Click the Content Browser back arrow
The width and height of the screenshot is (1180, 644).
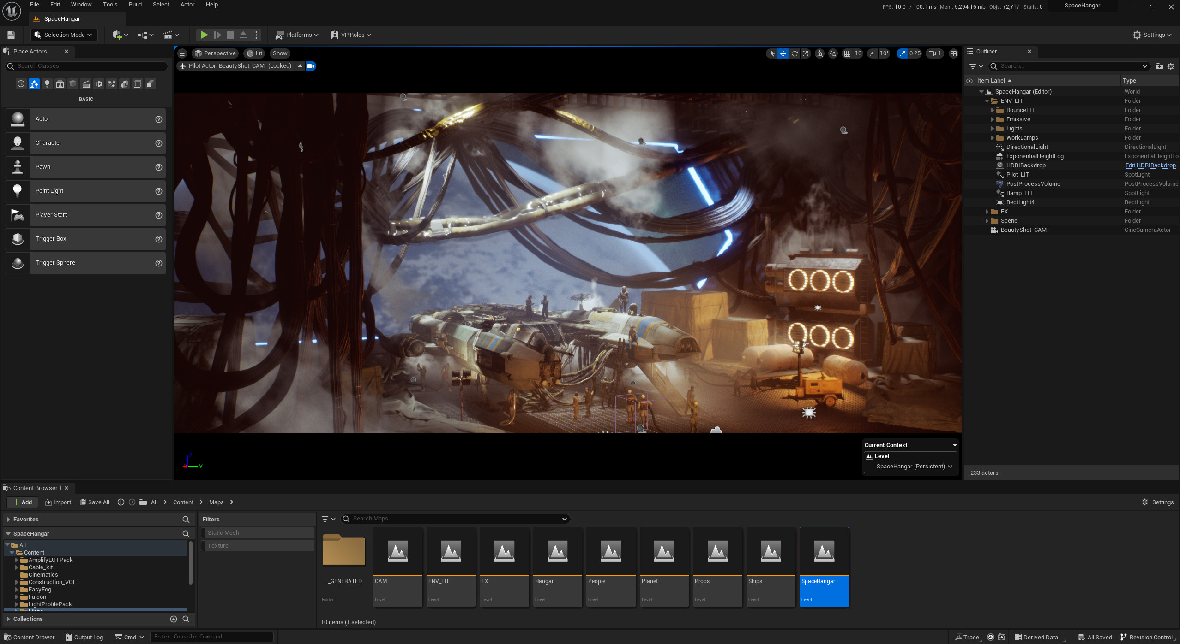click(121, 502)
